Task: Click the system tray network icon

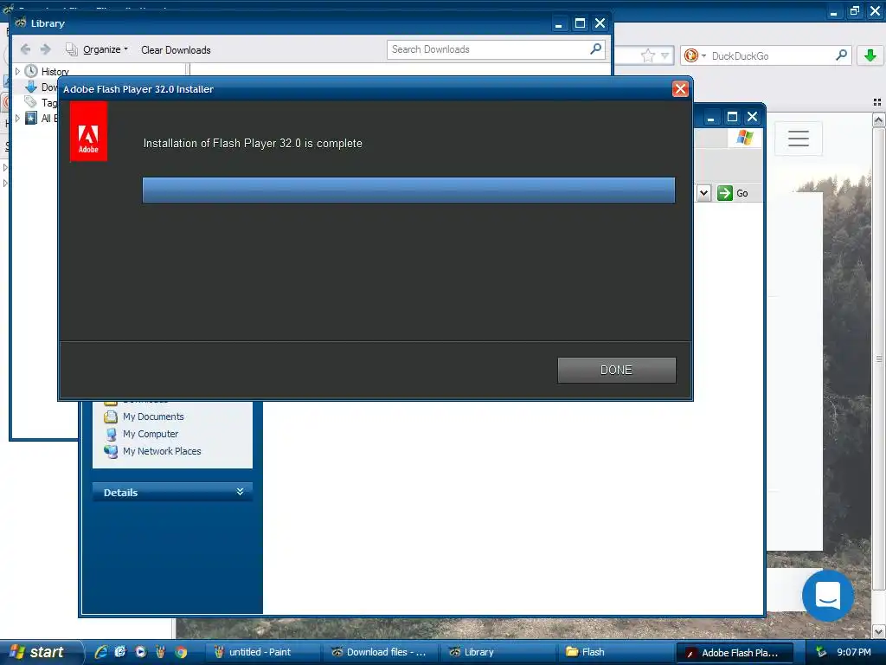Action: [x=821, y=652]
